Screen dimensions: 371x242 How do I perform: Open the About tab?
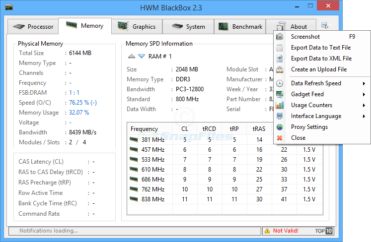291,26
